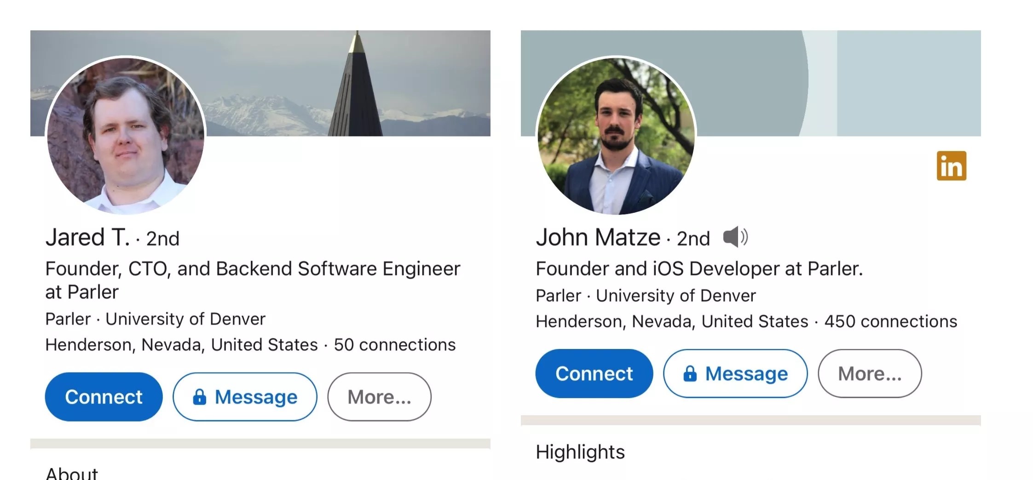Screen dimensions: 1033x480
Task: Open Jared T.'s profile photo
Action: [x=126, y=135]
